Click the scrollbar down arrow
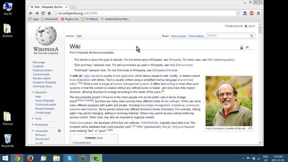 (x=260, y=143)
